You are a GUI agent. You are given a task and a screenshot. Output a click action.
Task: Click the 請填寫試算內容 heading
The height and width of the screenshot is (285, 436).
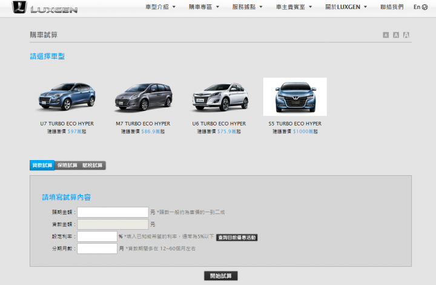(67, 197)
